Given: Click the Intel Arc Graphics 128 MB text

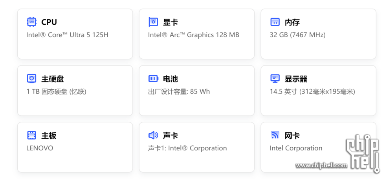Looking at the screenshot, I should 193,35.
